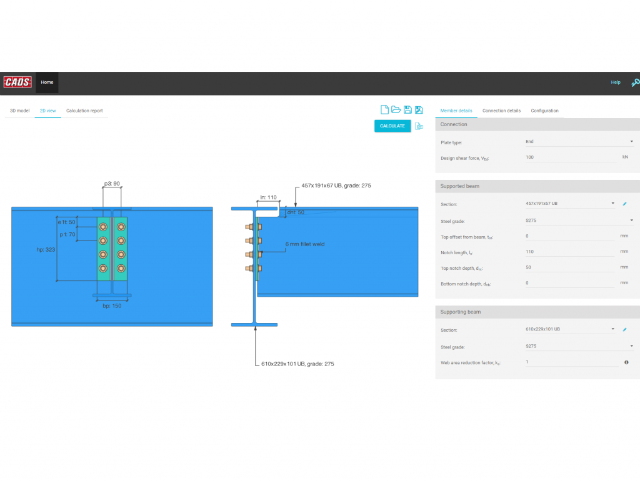Edit the supporting beam section details

pyautogui.click(x=625, y=329)
